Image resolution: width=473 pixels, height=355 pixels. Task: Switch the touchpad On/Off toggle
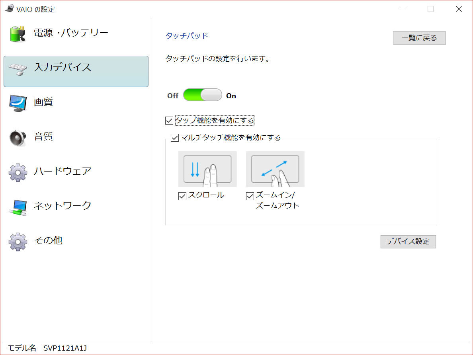[x=202, y=95]
